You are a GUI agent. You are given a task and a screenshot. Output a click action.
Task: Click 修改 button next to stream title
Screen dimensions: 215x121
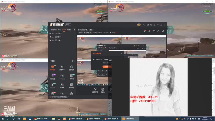click(x=91, y=30)
